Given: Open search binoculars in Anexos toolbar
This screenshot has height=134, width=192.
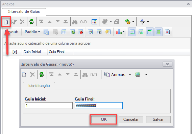Looking at the screenshot, I should (x=75, y=22).
